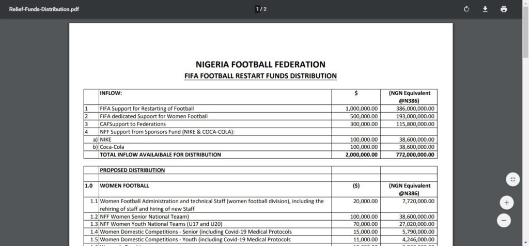Download the Relief-Funds-Distribution PDF
Image resolution: width=529 pixels, height=246 pixels.
(485, 9)
